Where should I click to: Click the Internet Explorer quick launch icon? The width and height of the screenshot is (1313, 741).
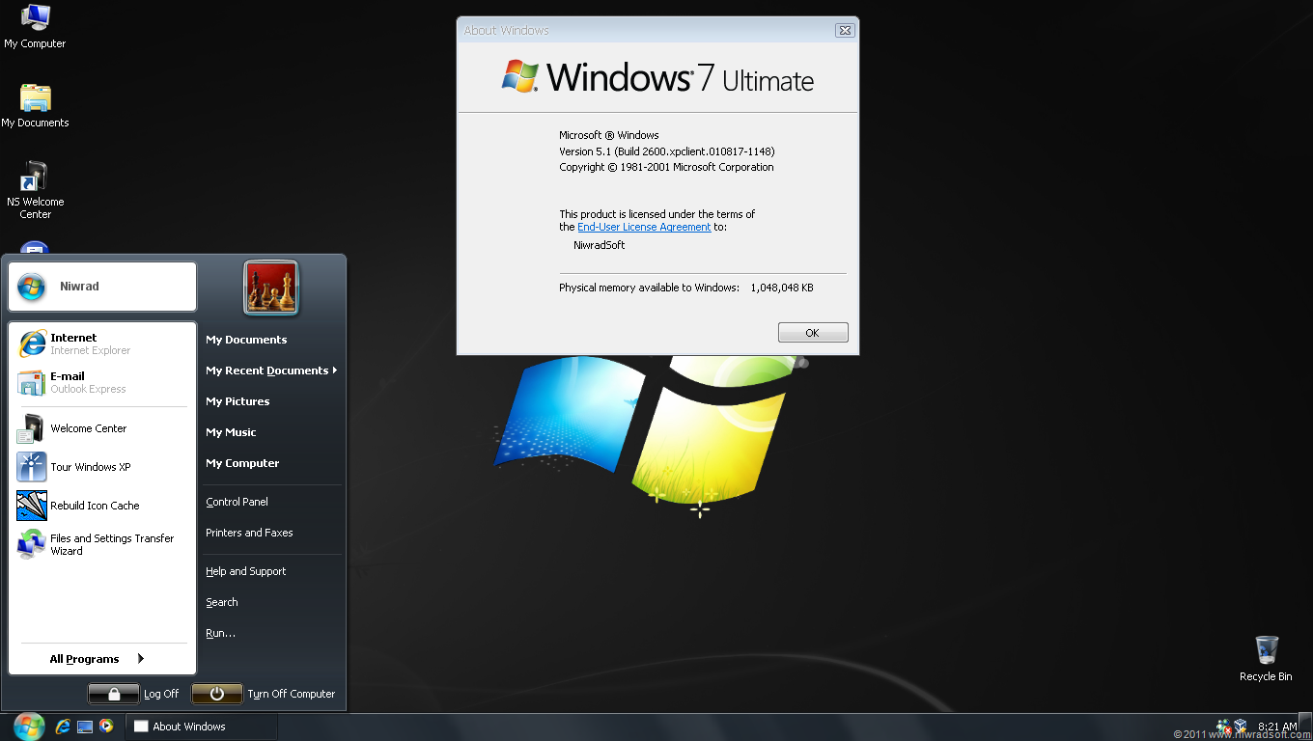point(64,727)
